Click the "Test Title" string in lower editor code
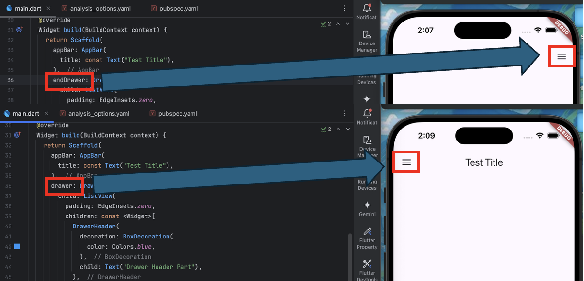 [x=145, y=165]
